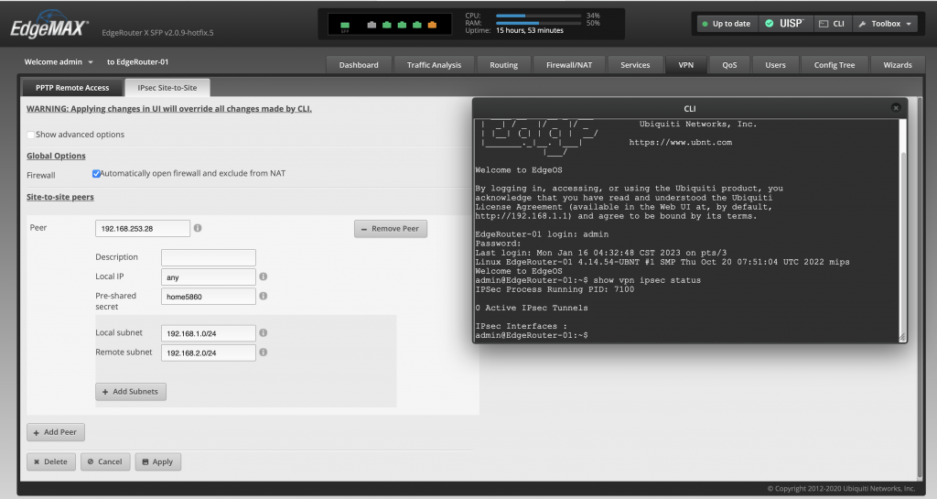Click the CLI window resize handle
Image resolution: width=937 pixels, height=499 pixels.
902,338
